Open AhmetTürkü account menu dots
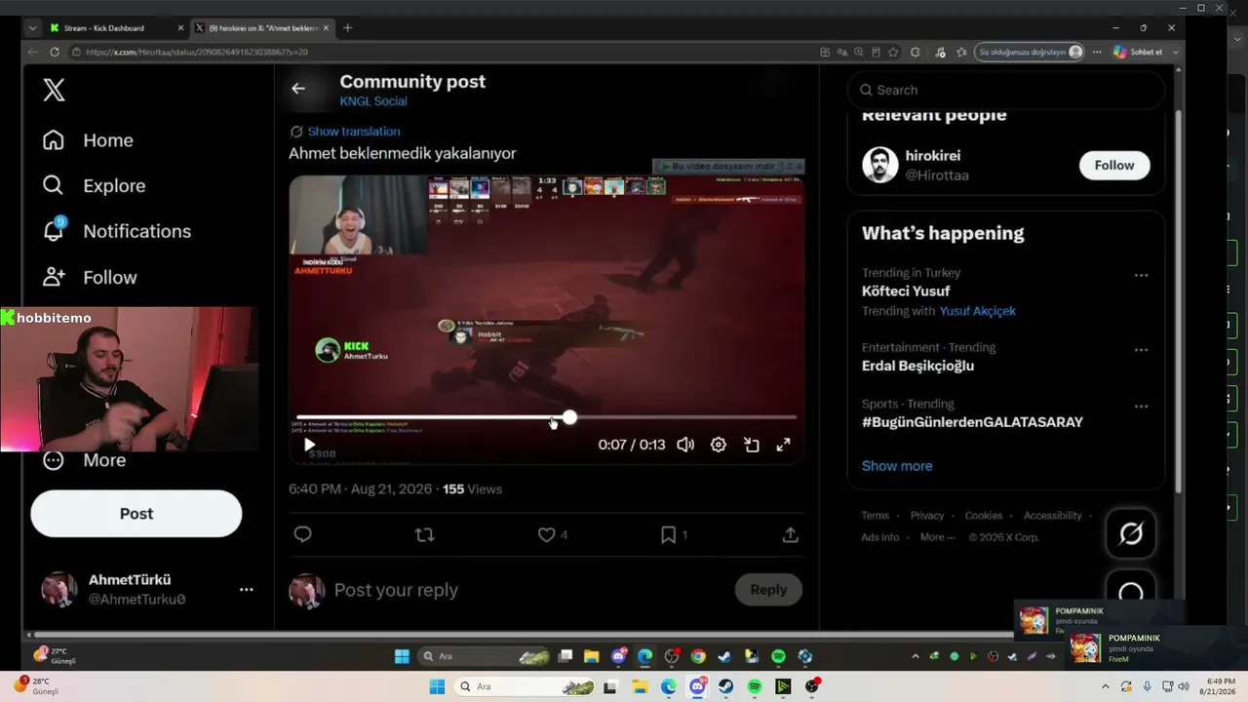The height and width of the screenshot is (702, 1248). click(x=247, y=590)
